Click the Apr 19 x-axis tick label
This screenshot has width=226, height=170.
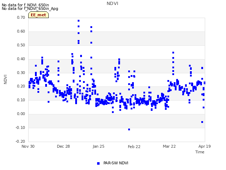click(x=204, y=146)
